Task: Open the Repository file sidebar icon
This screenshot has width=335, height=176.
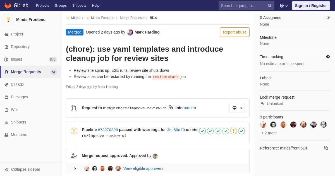Action: pos(6,47)
